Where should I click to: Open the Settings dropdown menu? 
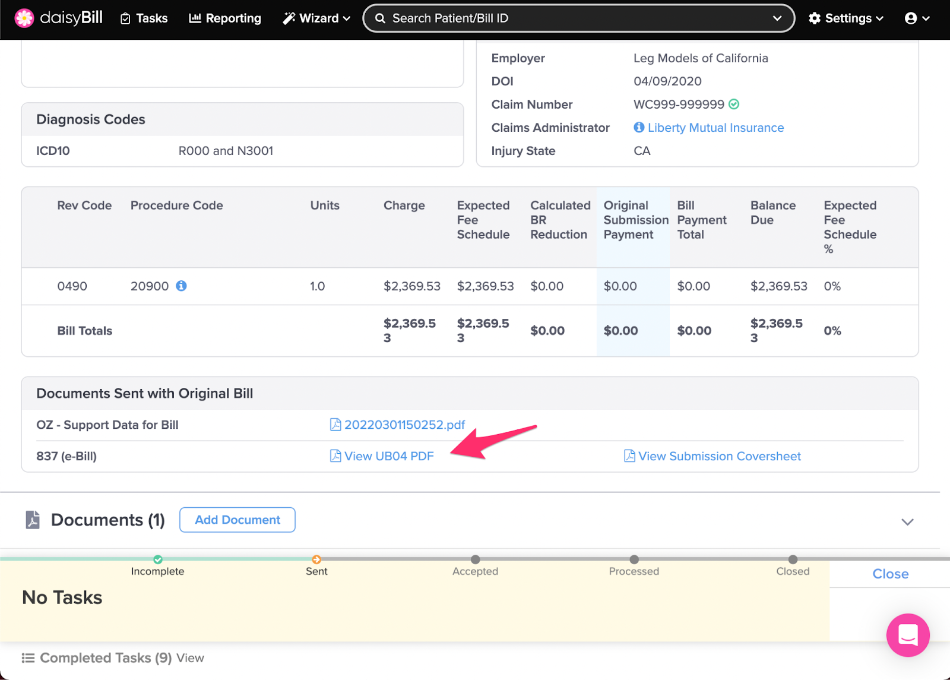point(845,18)
